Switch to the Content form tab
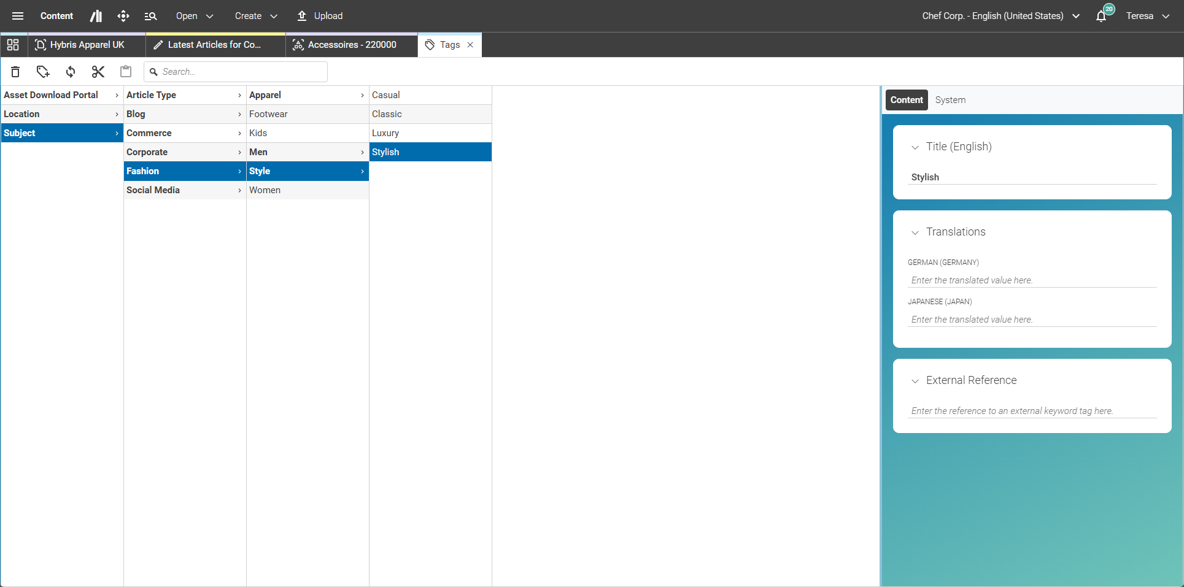The width and height of the screenshot is (1184, 587). [x=907, y=100]
